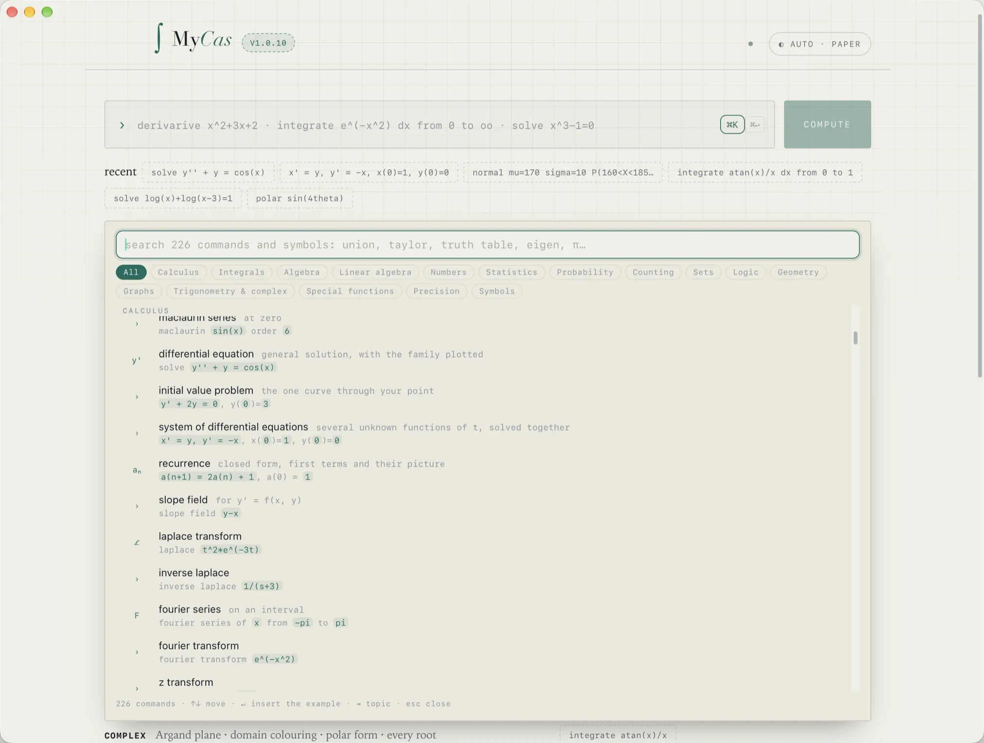Expand the inverse laplace chevron
The image size is (984, 743).
click(x=137, y=579)
